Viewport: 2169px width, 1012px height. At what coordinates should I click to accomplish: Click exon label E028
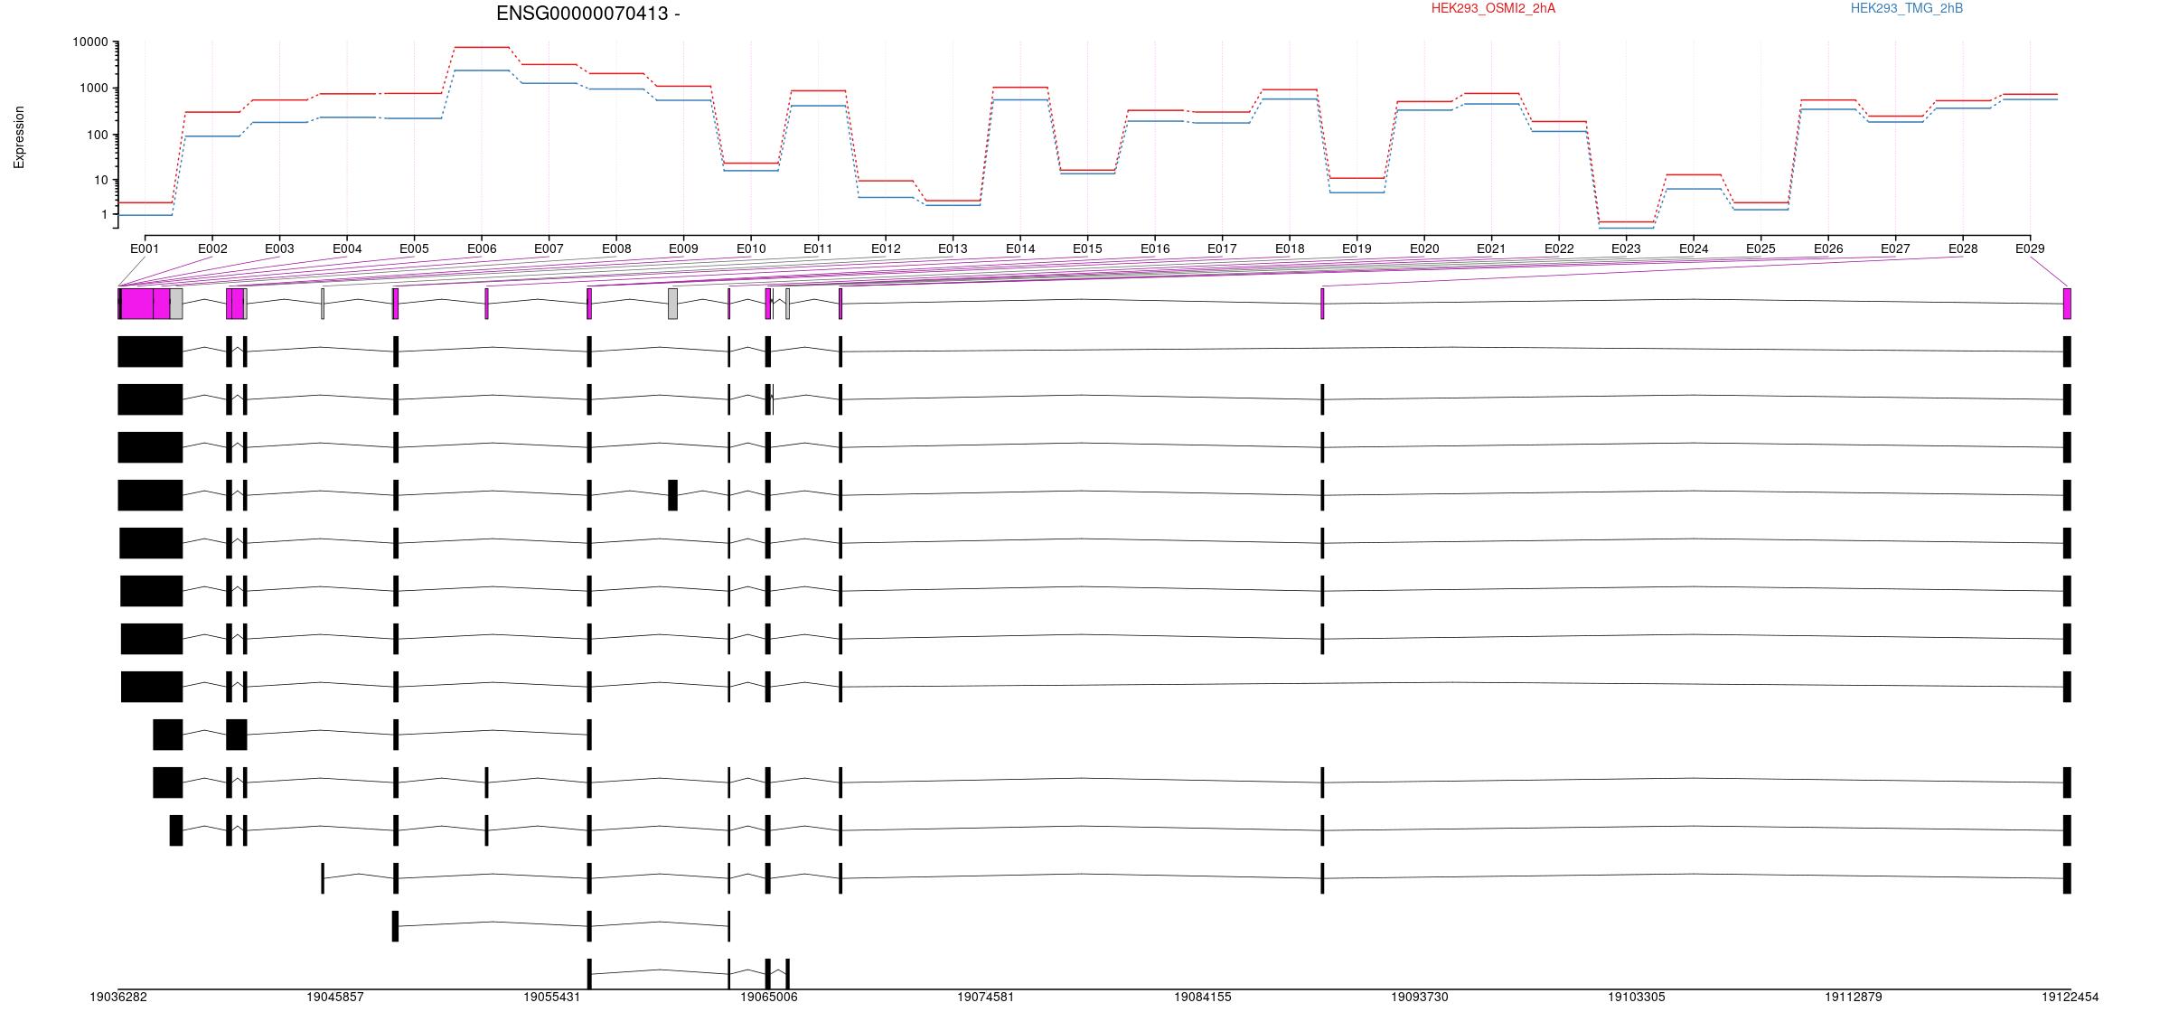(x=1963, y=248)
